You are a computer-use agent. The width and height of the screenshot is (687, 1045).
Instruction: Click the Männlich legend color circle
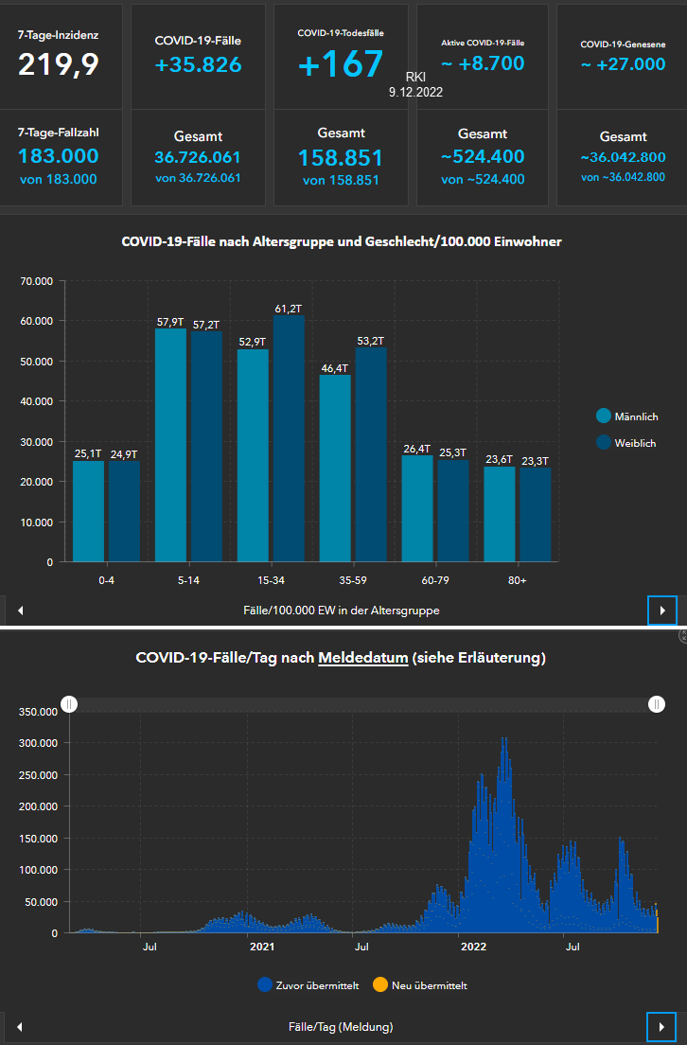tap(603, 416)
